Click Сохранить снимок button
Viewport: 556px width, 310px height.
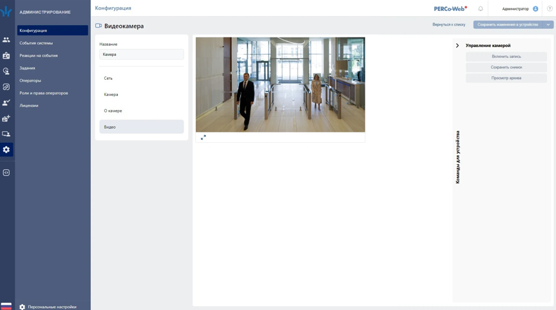click(506, 68)
